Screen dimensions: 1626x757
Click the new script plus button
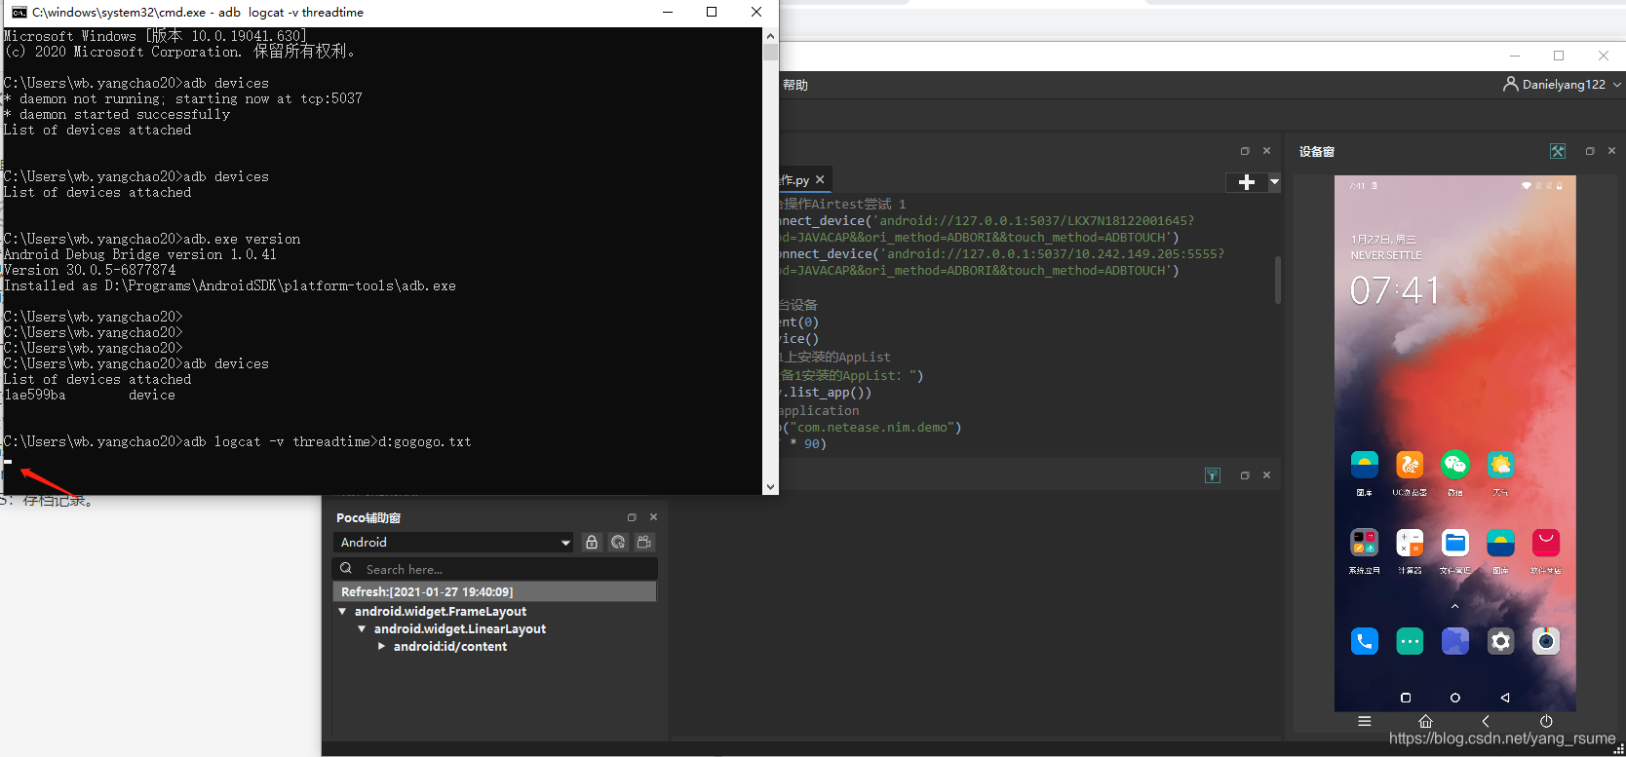(1247, 182)
